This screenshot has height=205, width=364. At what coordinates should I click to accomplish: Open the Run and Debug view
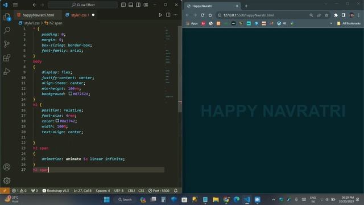7,71
